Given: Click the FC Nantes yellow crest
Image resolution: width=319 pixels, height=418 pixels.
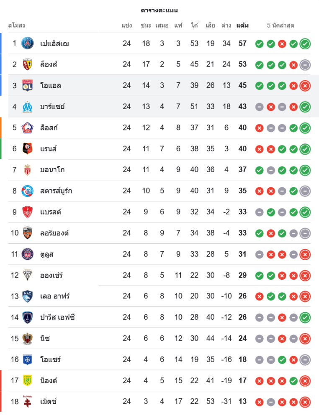Looking at the screenshot, I should point(28,380).
